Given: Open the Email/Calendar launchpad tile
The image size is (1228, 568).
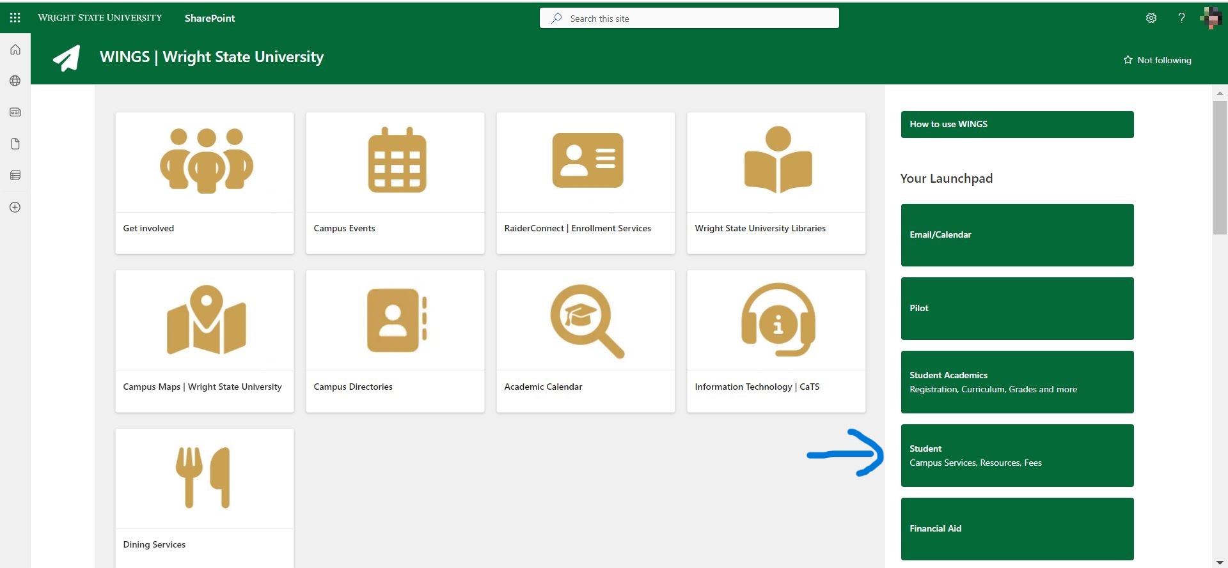Looking at the screenshot, I should coord(1017,235).
